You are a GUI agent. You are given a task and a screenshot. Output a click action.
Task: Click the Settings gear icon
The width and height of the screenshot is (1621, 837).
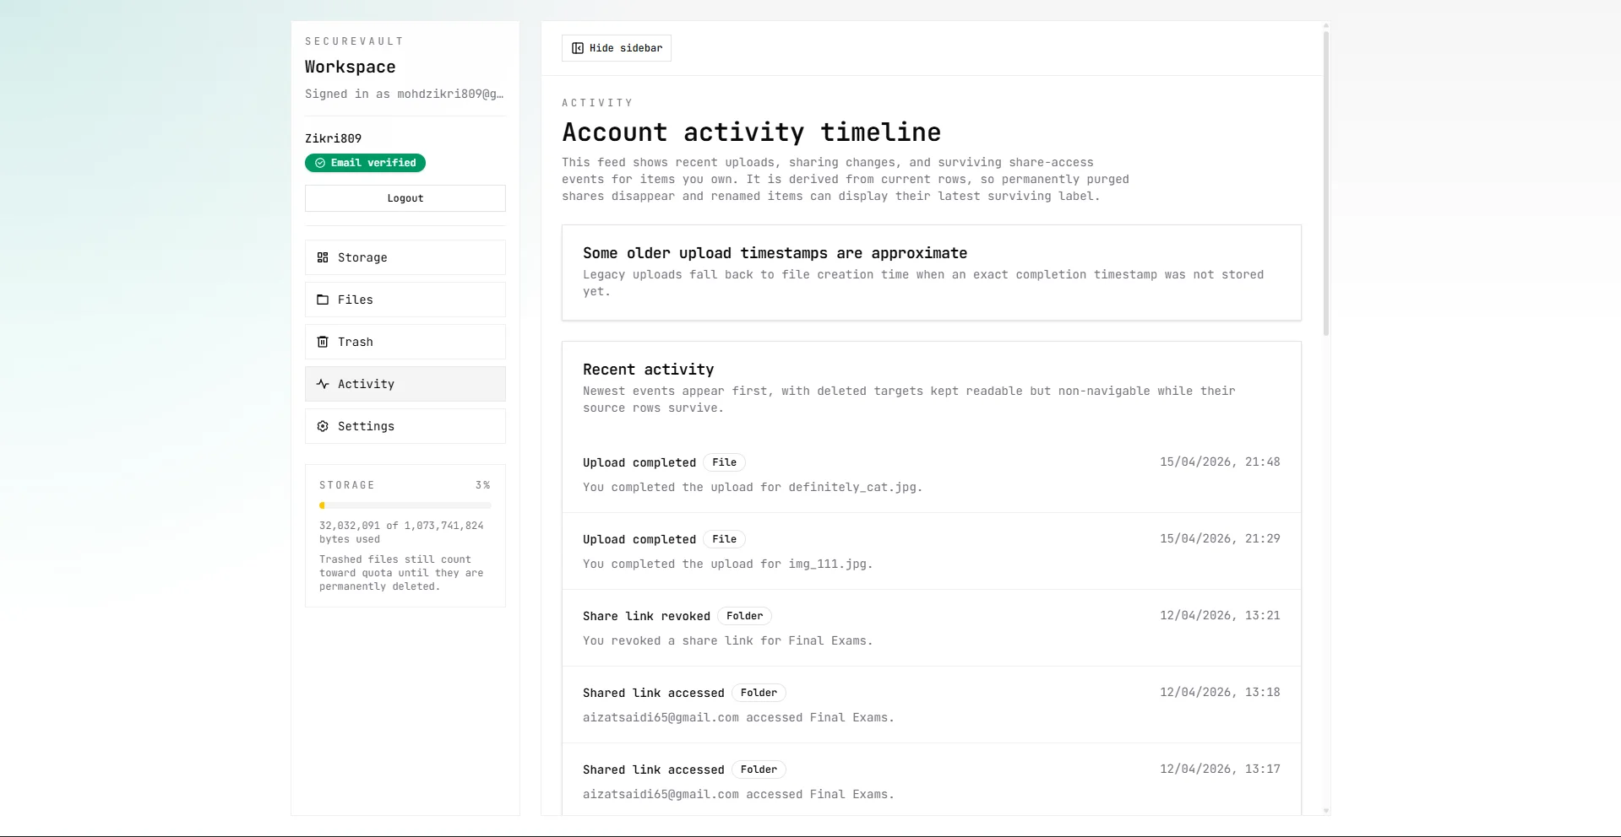point(323,426)
